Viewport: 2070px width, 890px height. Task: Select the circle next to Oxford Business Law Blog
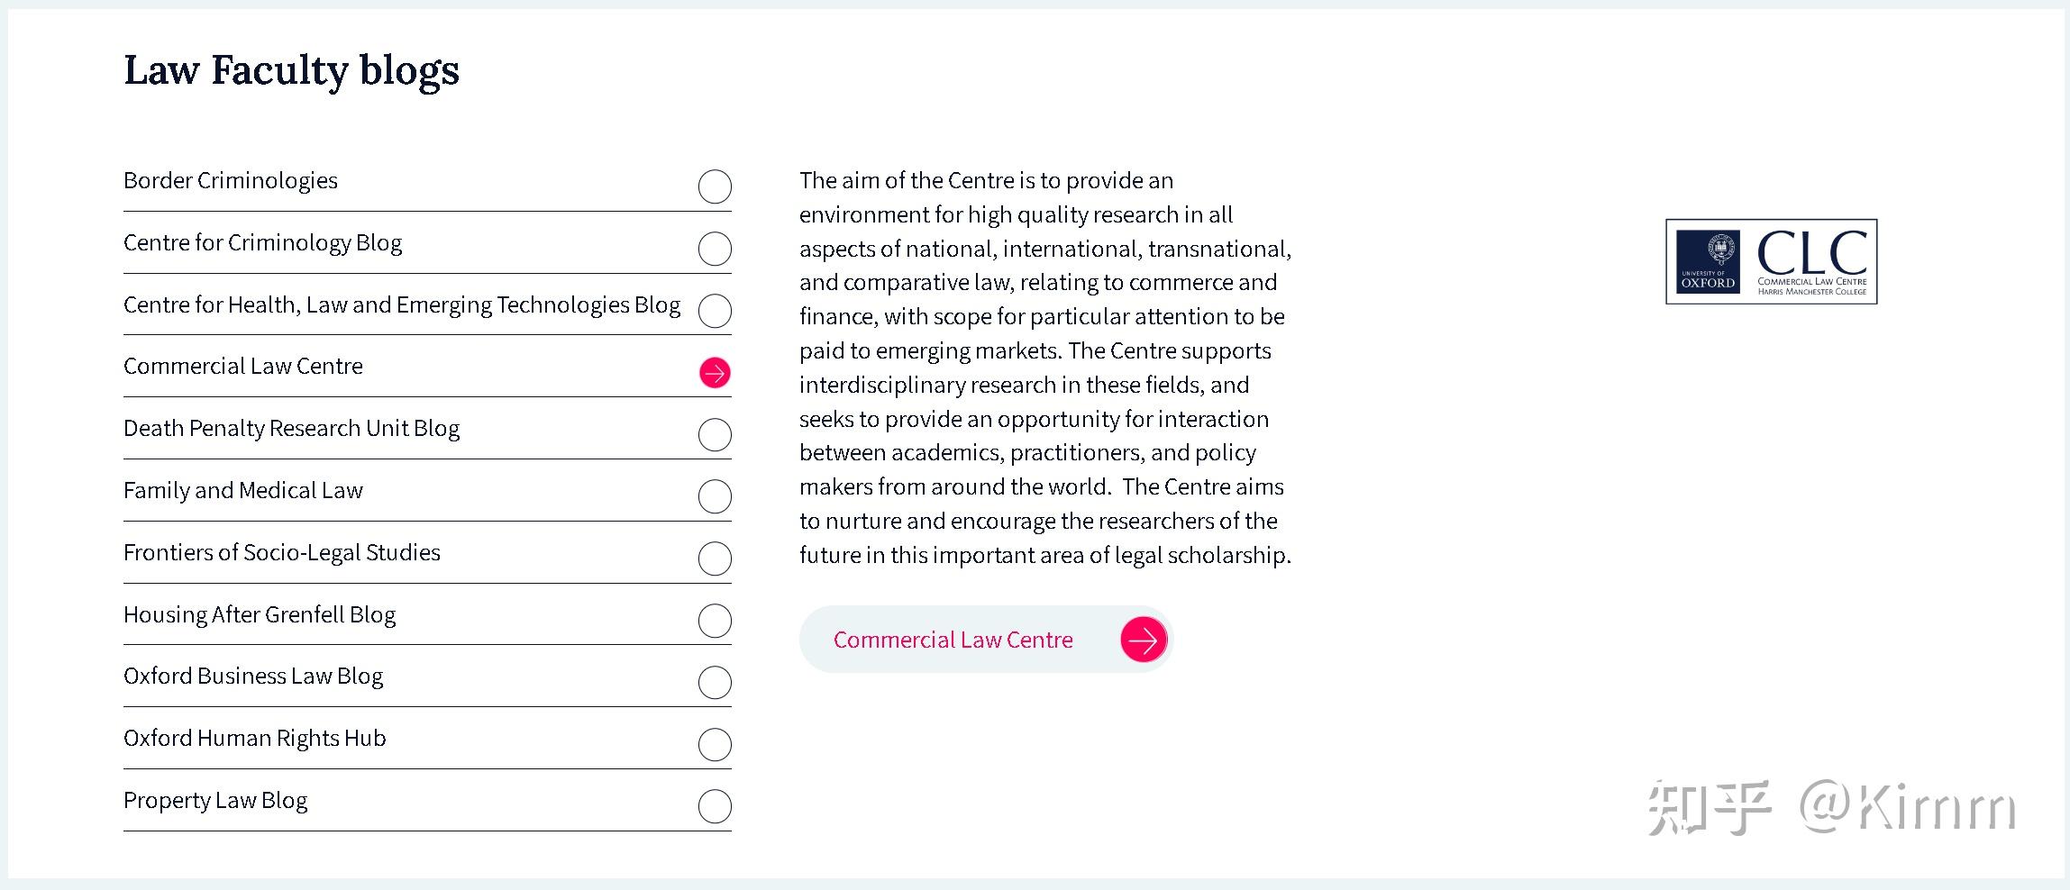(715, 682)
